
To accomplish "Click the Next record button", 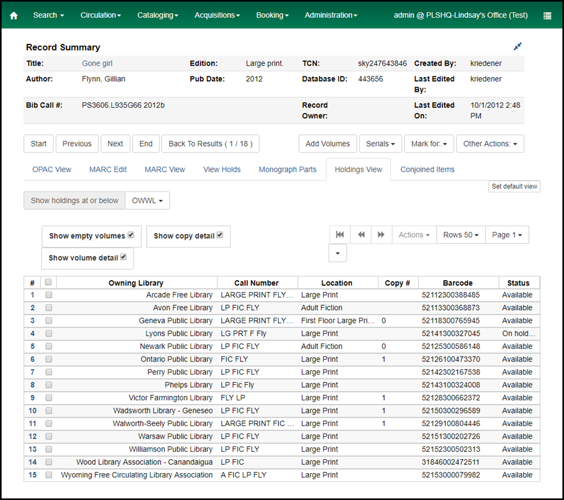I will [115, 143].
